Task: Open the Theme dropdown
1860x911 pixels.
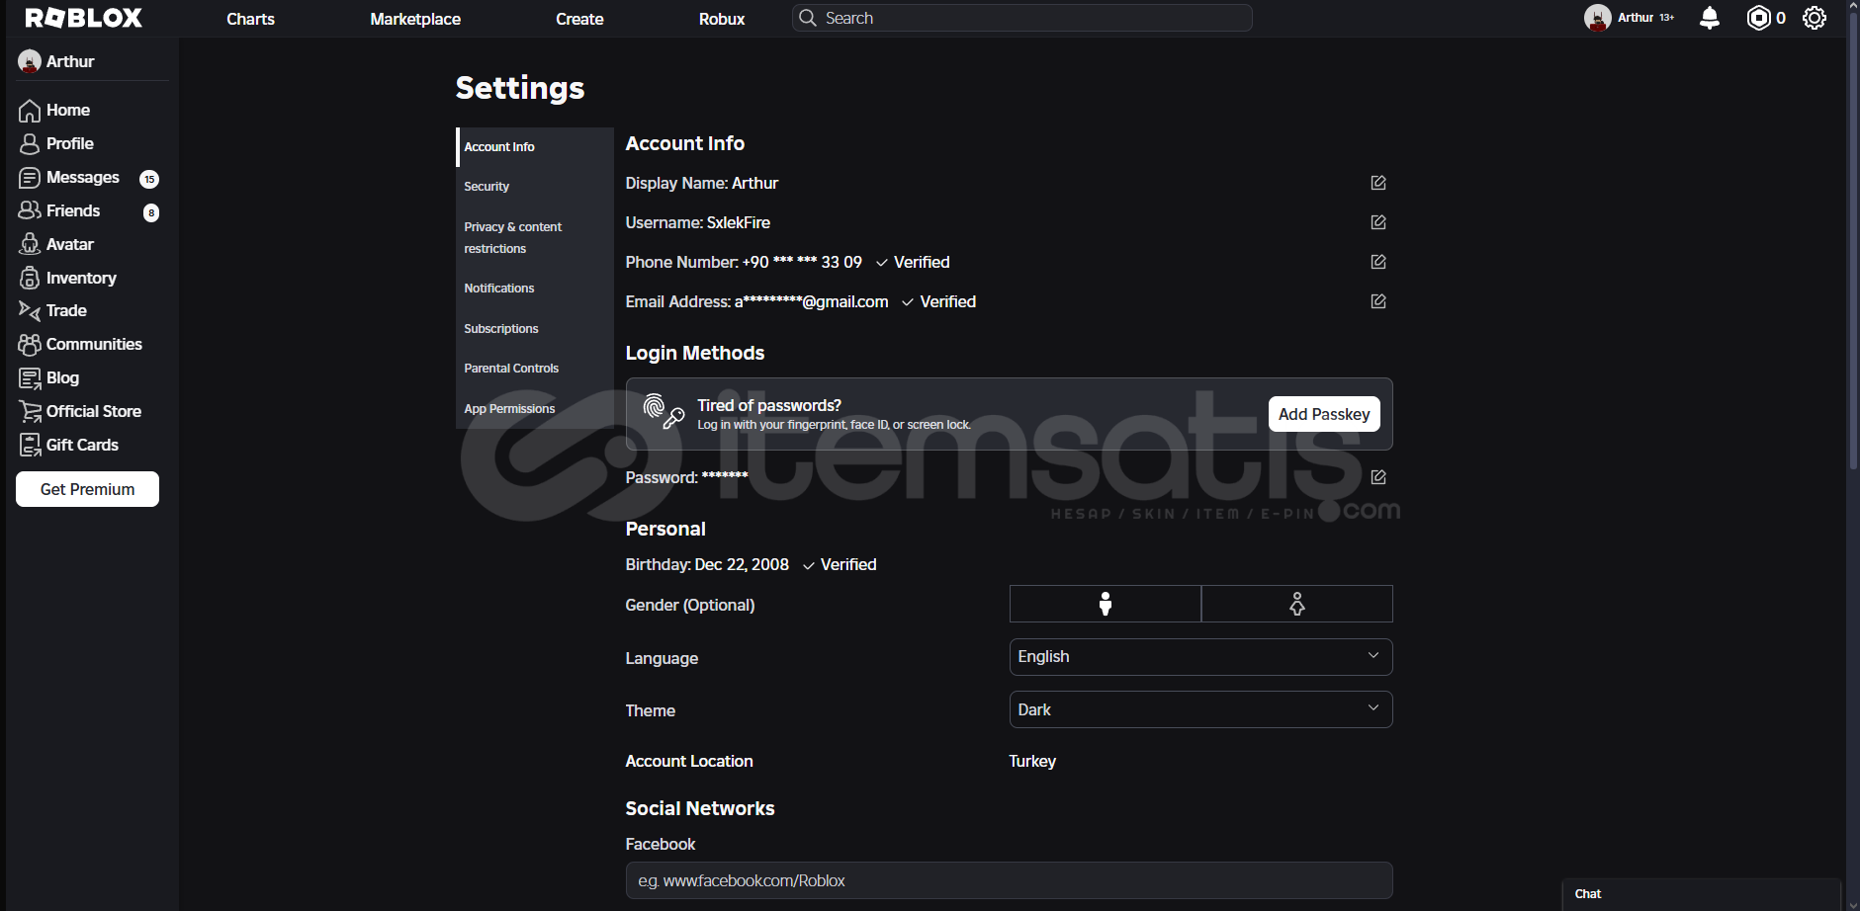Action: point(1200,709)
